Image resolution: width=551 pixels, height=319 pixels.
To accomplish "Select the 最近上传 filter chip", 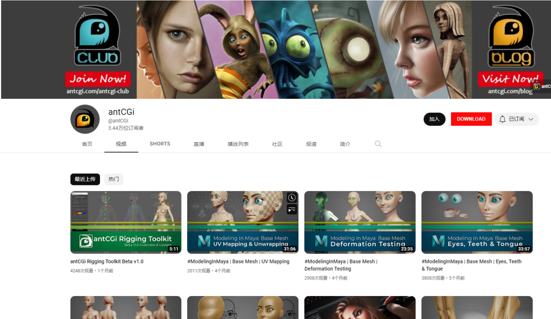I will coord(85,179).
